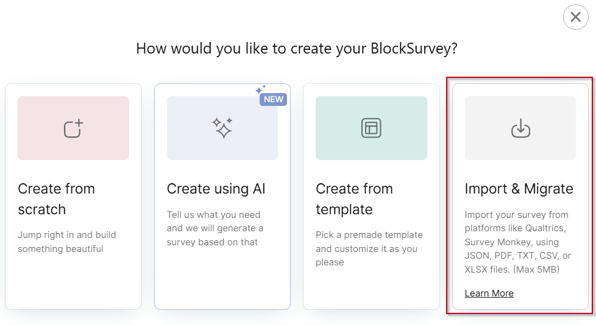Click the template layout icon
The height and width of the screenshot is (325, 596).
pos(371,128)
